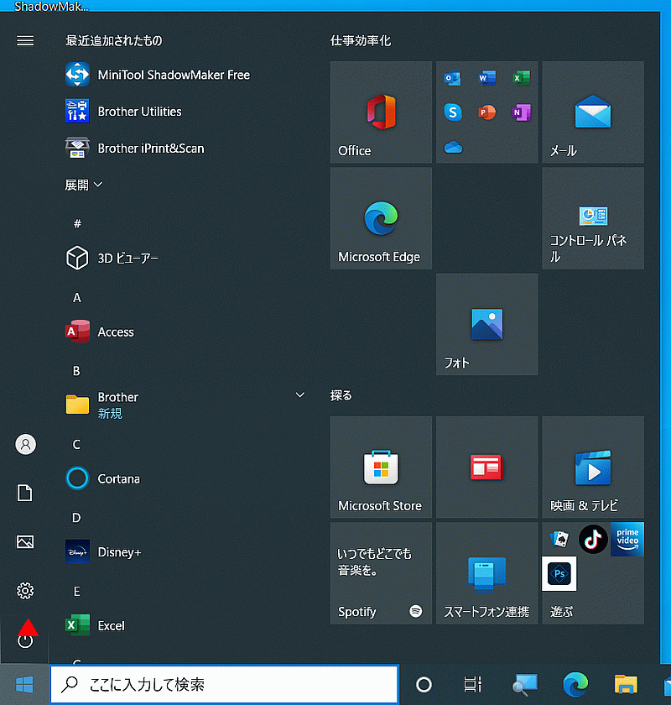Open the magnifier-monitor app on the taskbar
Image resolution: width=671 pixels, height=705 pixels.
click(x=524, y=684)
